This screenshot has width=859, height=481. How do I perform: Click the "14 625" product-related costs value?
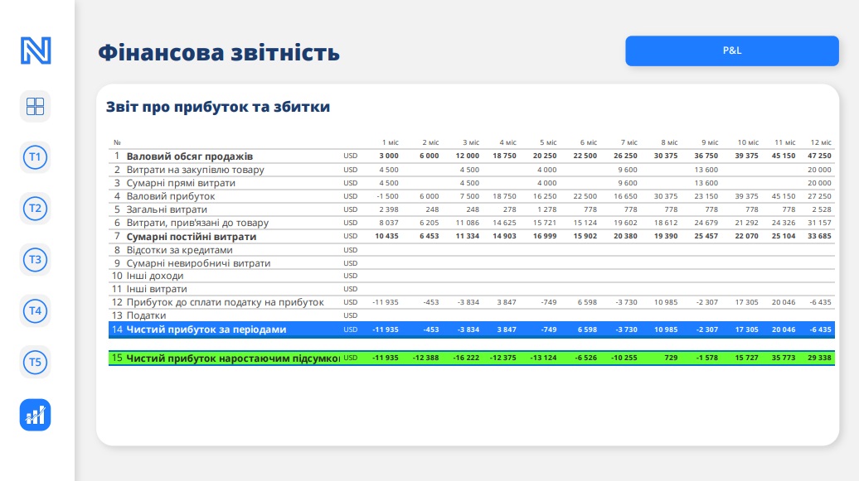point(505,223)
